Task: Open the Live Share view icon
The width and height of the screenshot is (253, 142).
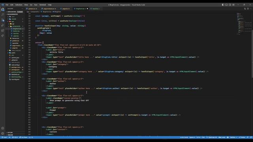Action: click(3, 36)
